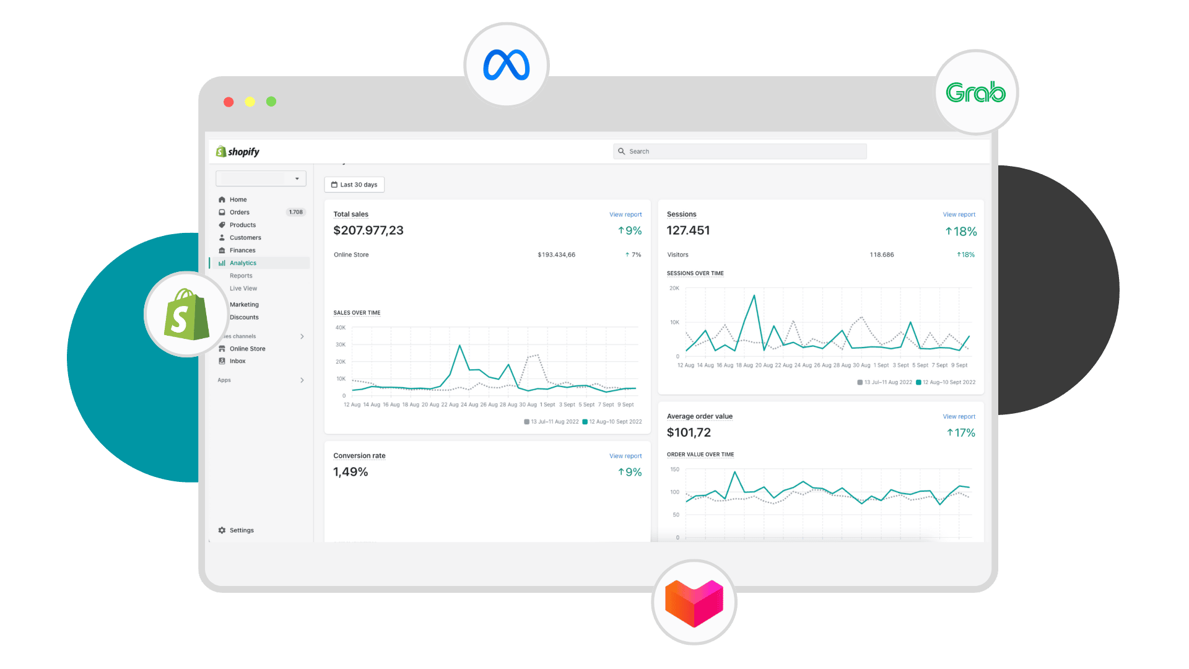Screen dimensions: 1189x669
Task: Click the Shopify logo in header
Action: pyautogui.click(x=238, y=152)
